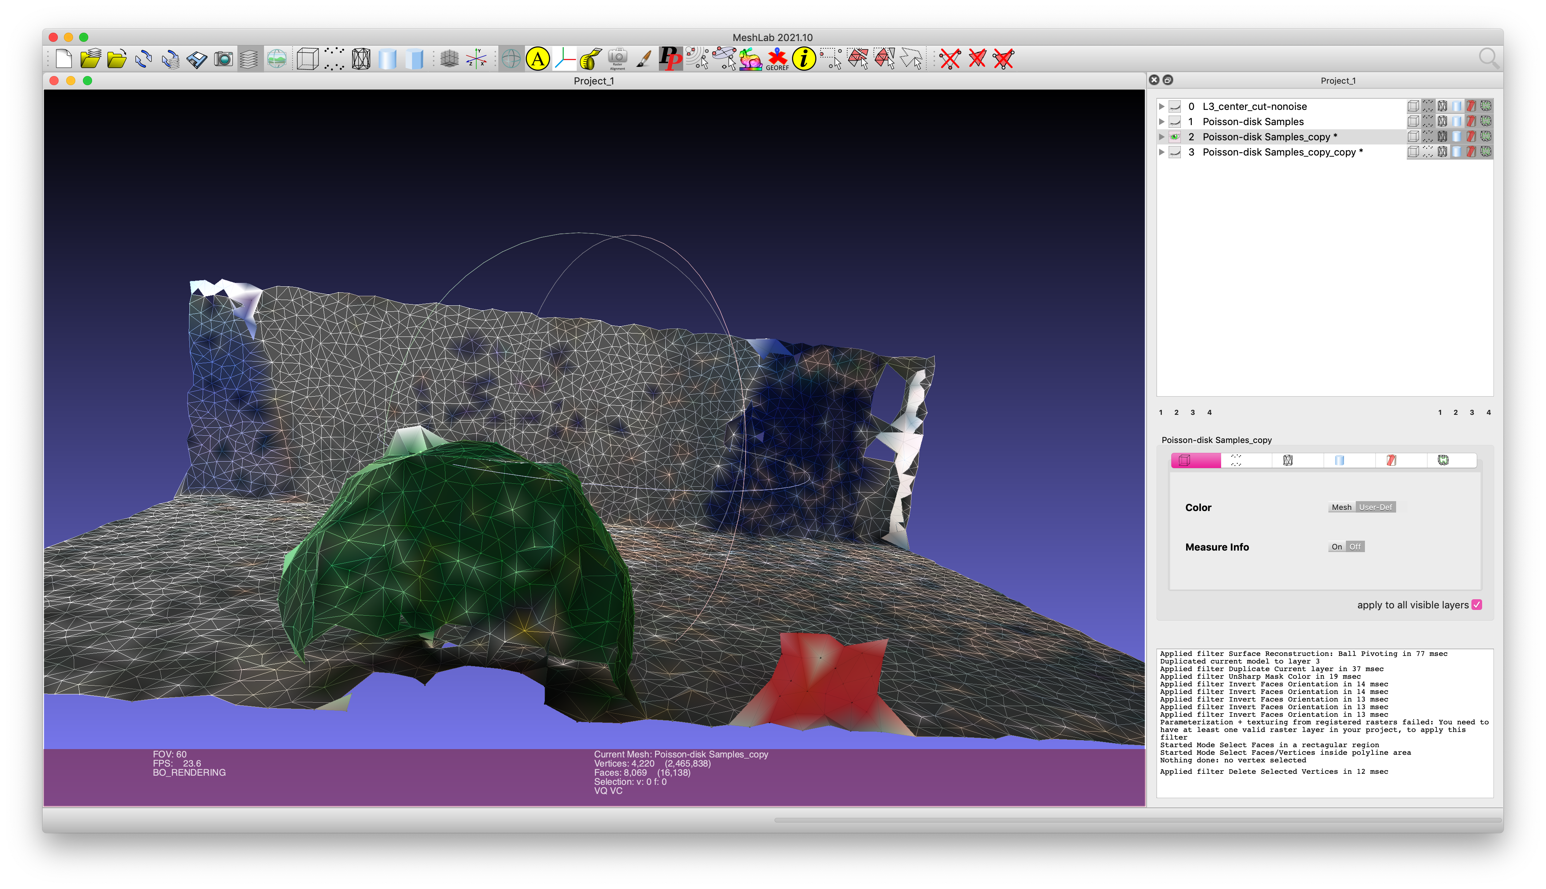Open the Raster Alignment tool

(x=617, y=59)
